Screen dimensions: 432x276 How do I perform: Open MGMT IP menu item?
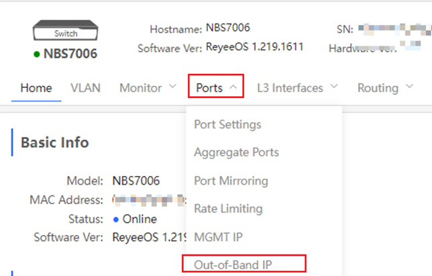click(x=218, y=237)
